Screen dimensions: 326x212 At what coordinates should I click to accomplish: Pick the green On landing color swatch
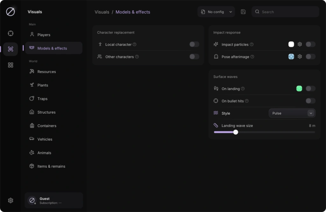299,88
